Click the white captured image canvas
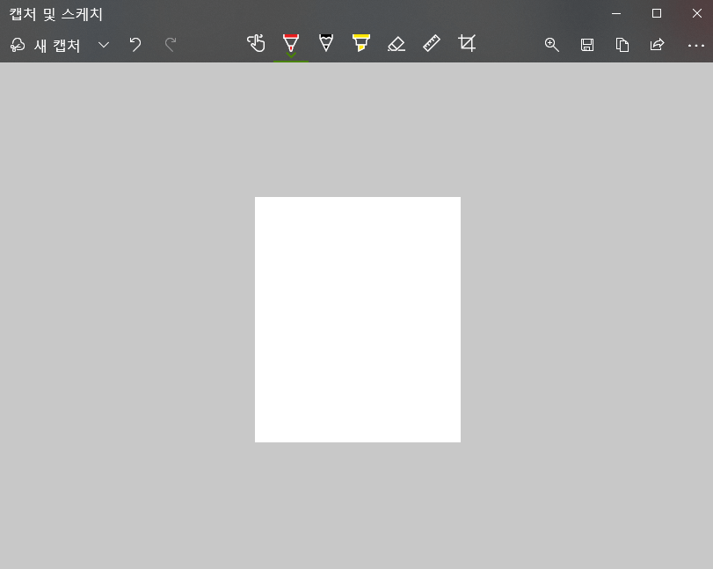Viewport: 713px width, 569px height. pos(358,319)
